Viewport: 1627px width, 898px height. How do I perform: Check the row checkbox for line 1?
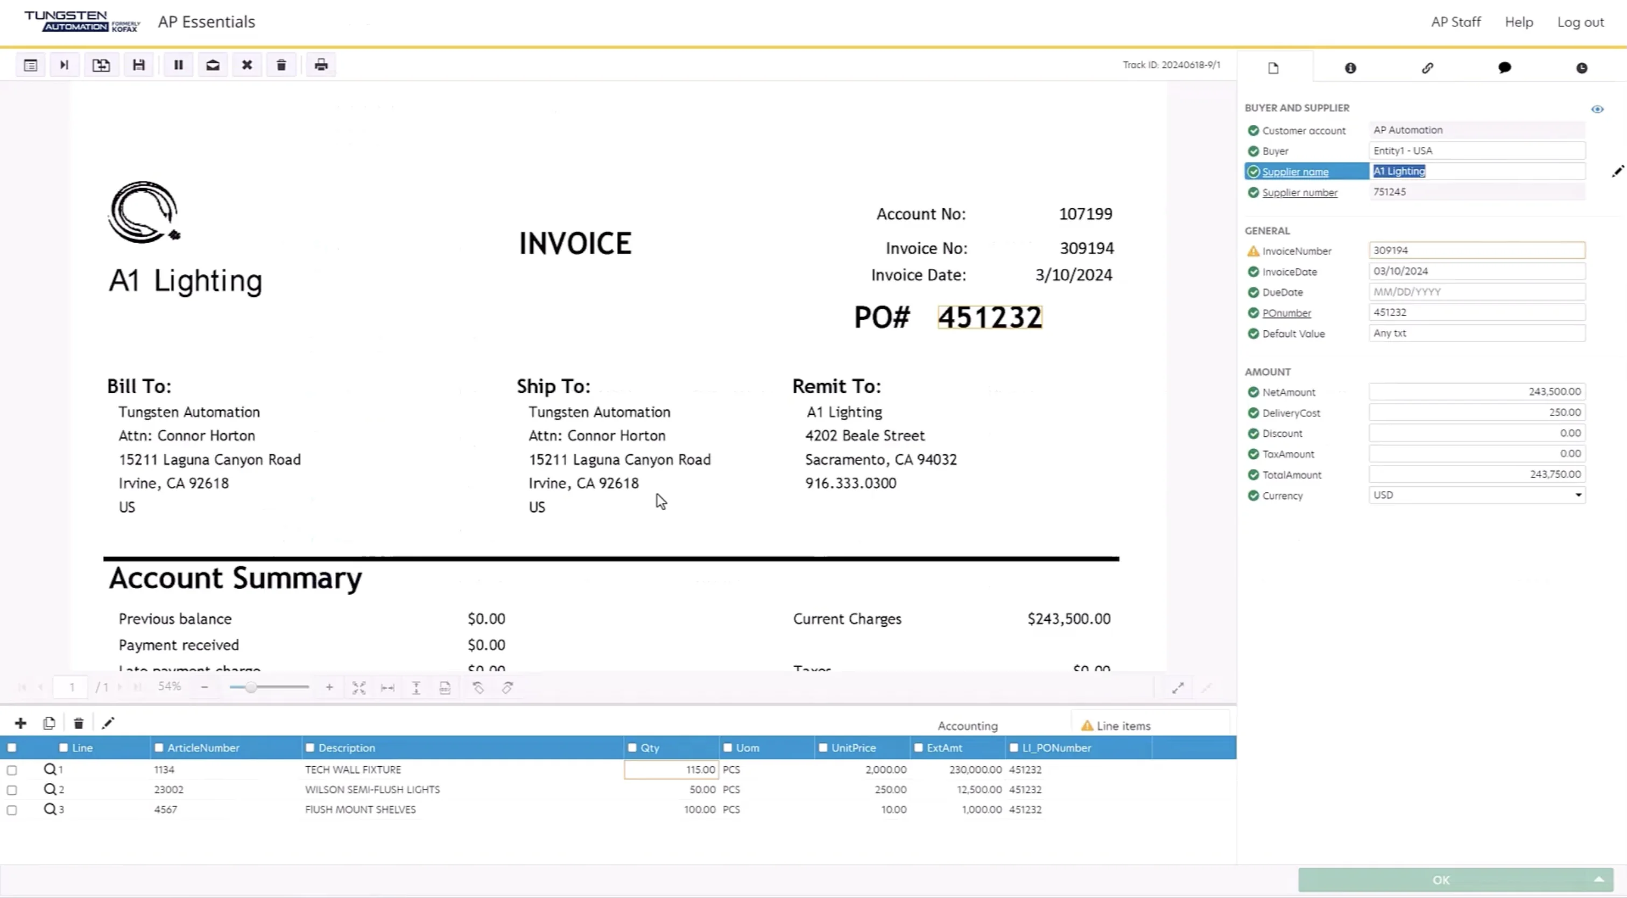tap(11, 770)
